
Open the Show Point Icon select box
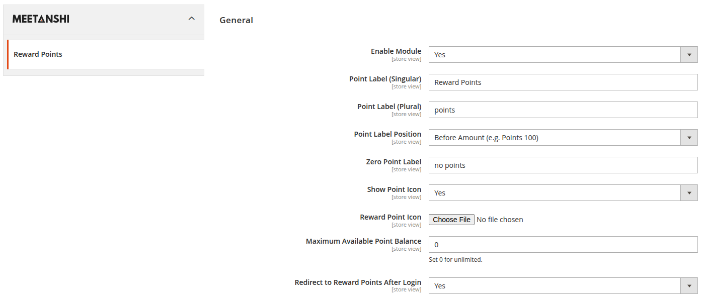click(563, 193)
